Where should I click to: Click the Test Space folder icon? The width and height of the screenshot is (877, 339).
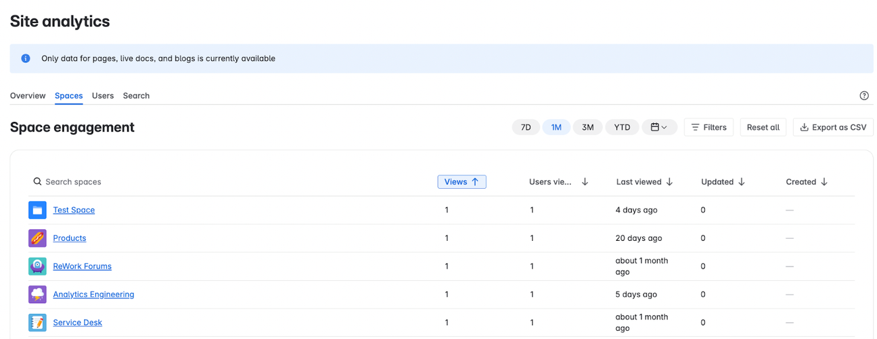[x=37, y=210]
